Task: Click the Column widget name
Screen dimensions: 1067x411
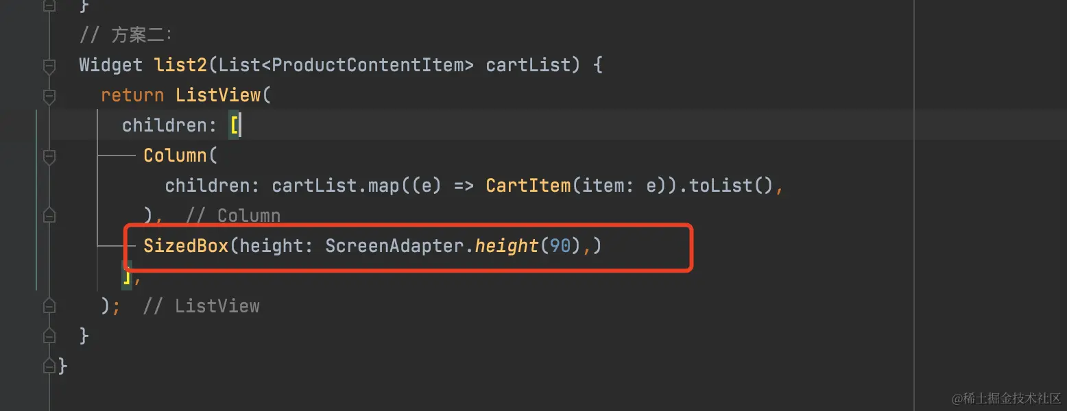Action: tap(175, 155)
